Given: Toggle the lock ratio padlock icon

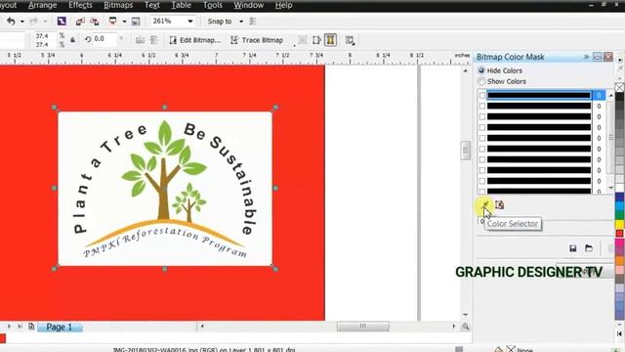Looking at the screenshot, I should [72, 40].
